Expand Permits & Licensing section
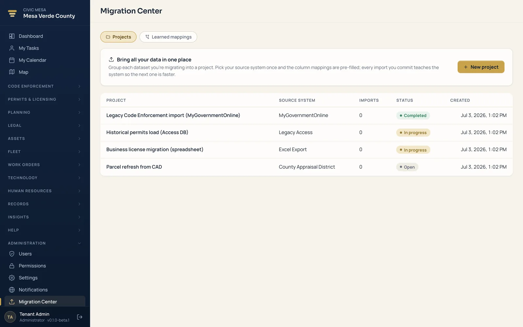The image size is (523, 327). click(x=45, y=99)
